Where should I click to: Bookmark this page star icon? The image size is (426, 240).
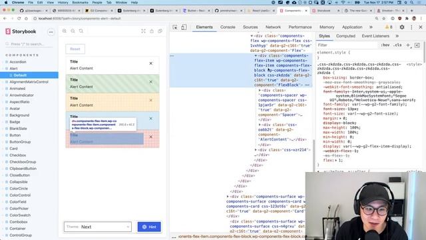383,19
